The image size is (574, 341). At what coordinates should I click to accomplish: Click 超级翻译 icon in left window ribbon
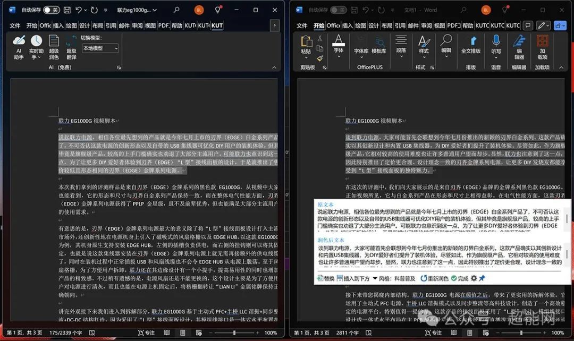71,47
